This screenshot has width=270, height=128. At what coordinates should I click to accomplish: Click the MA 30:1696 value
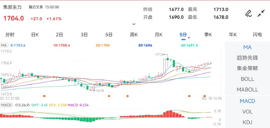click(145, 46)
